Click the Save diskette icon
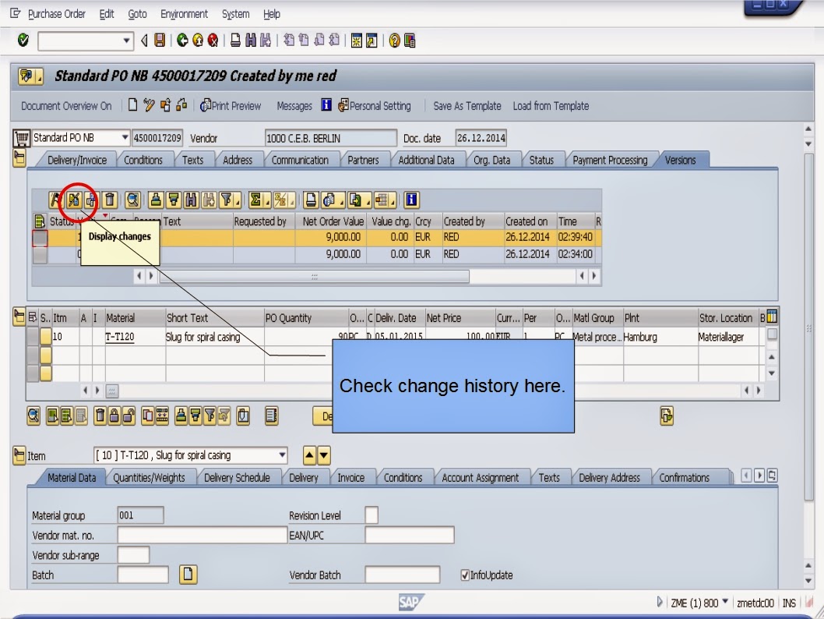 160,40
